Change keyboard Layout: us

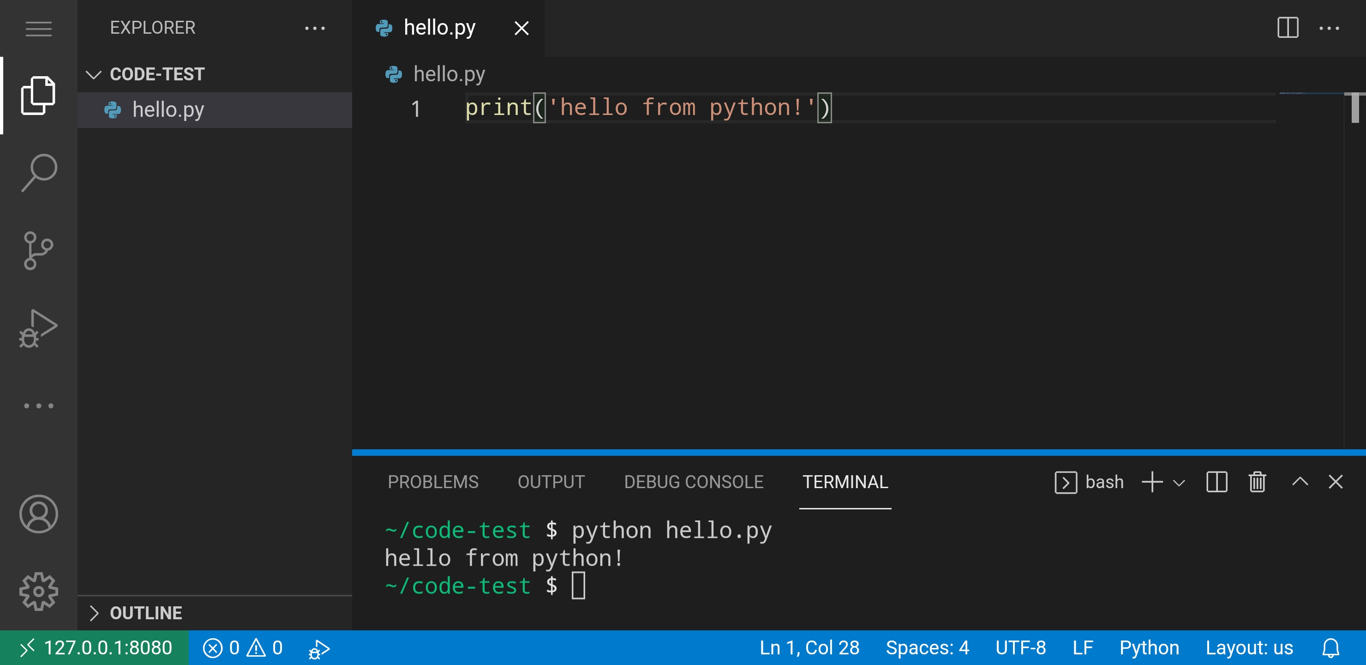[x=1249, y=647]
